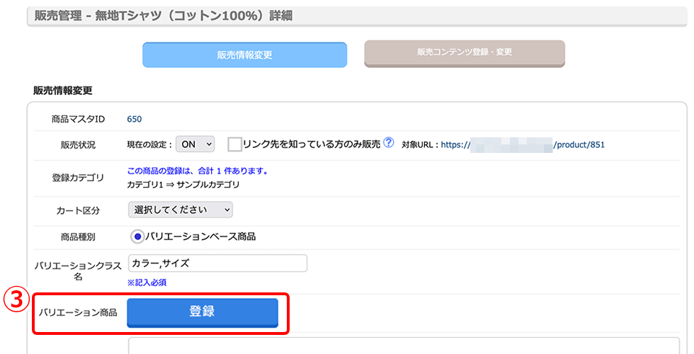Focus the バリエーションクラス名 input field
694x354 pixels.
[217, 263]
